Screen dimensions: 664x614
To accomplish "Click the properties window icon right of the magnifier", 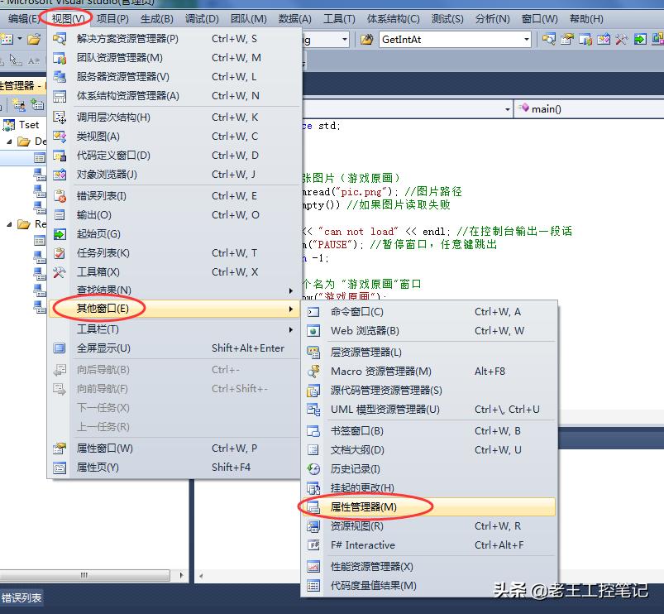I will coord(566,38).
